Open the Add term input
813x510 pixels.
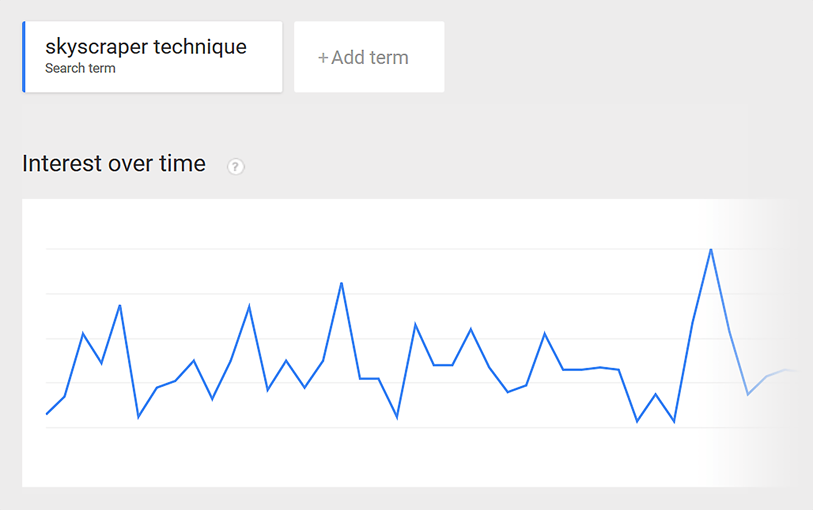pyautogui.click(x=369, y=57)
